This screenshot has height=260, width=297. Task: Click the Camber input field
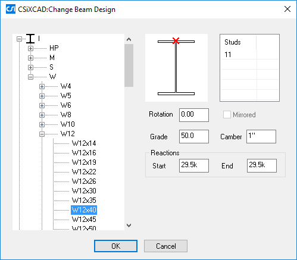click(261, 136)
